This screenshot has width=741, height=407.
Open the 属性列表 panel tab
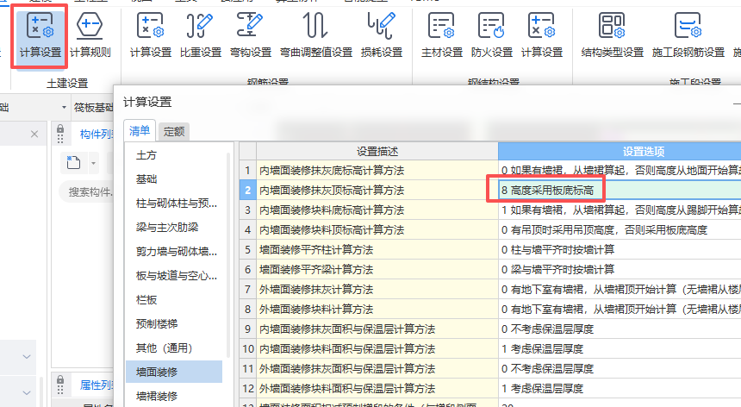click(x=97, y=385)
